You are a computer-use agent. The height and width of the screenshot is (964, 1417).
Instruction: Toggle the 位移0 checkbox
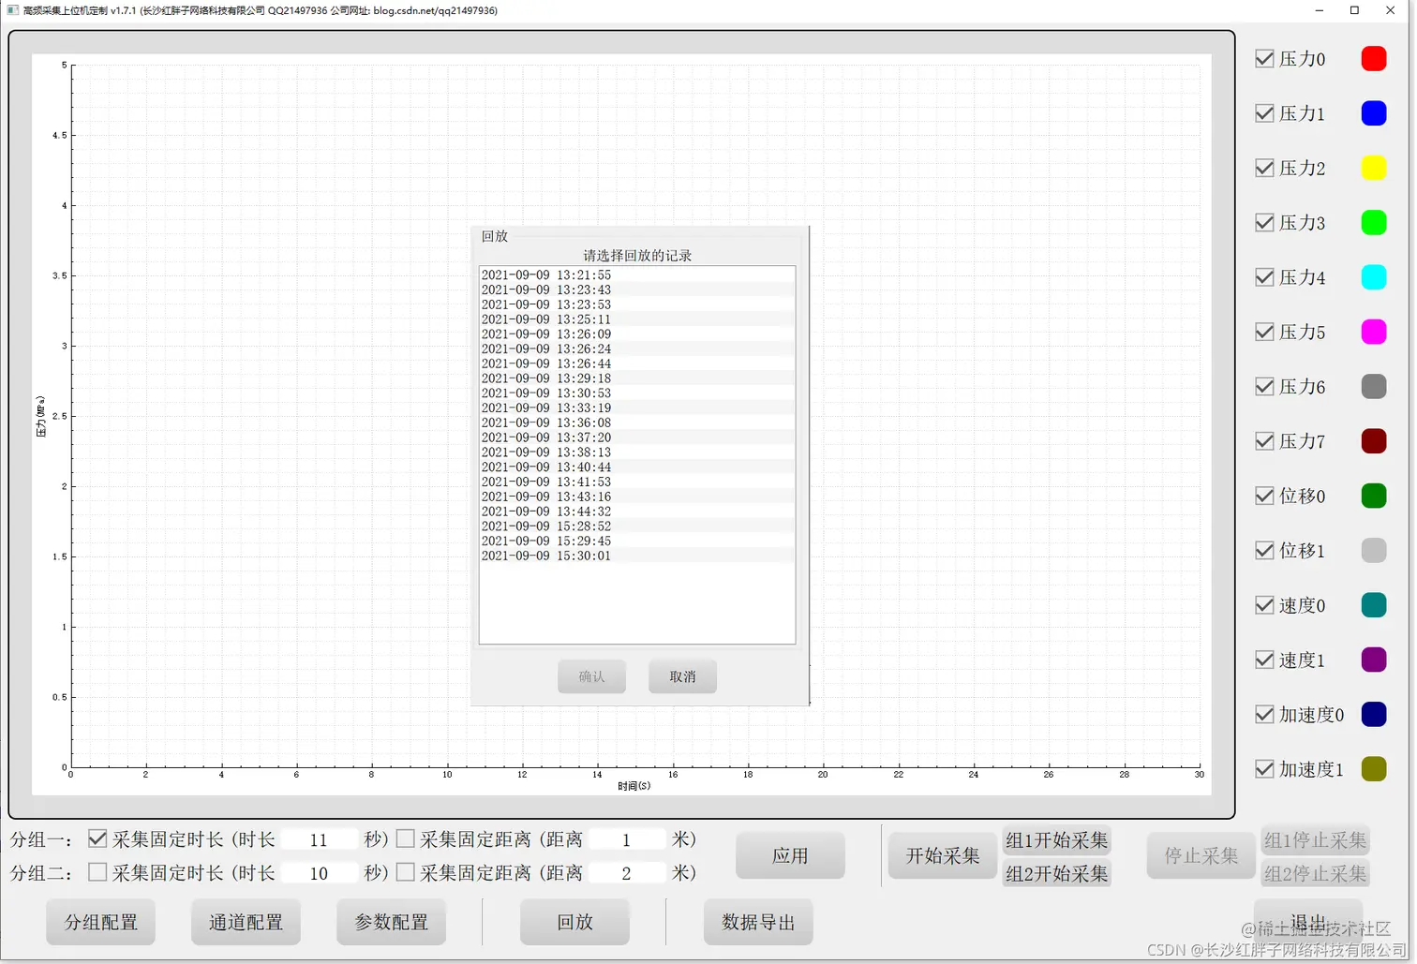click(x=1264, y=496)
